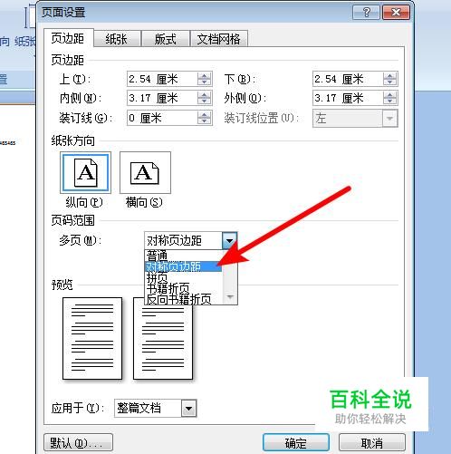Screen dimensions: 451x454
Task: Choose 反向书籍折页 from the dropdown list
Action: [x=184, y=299]
